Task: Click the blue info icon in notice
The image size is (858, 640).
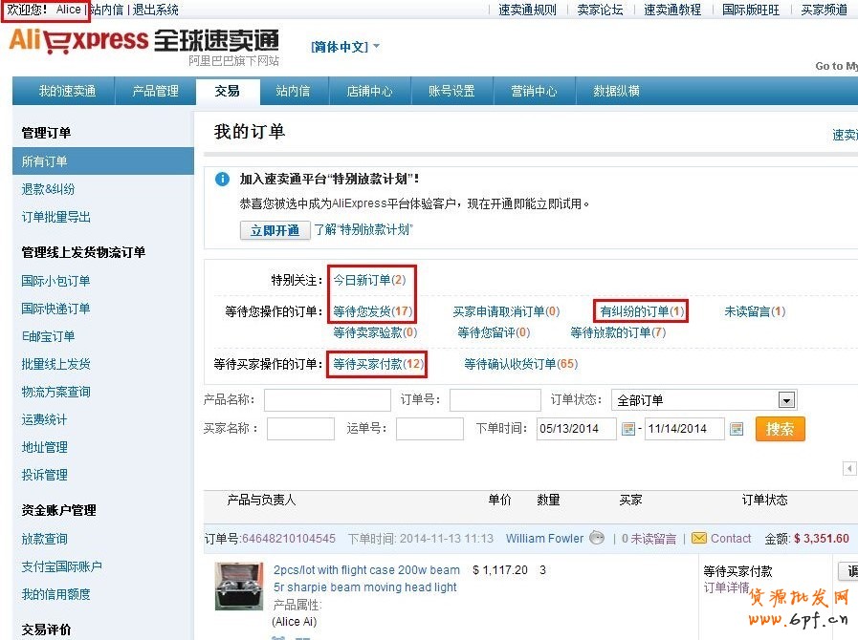Action: [222, 179]
